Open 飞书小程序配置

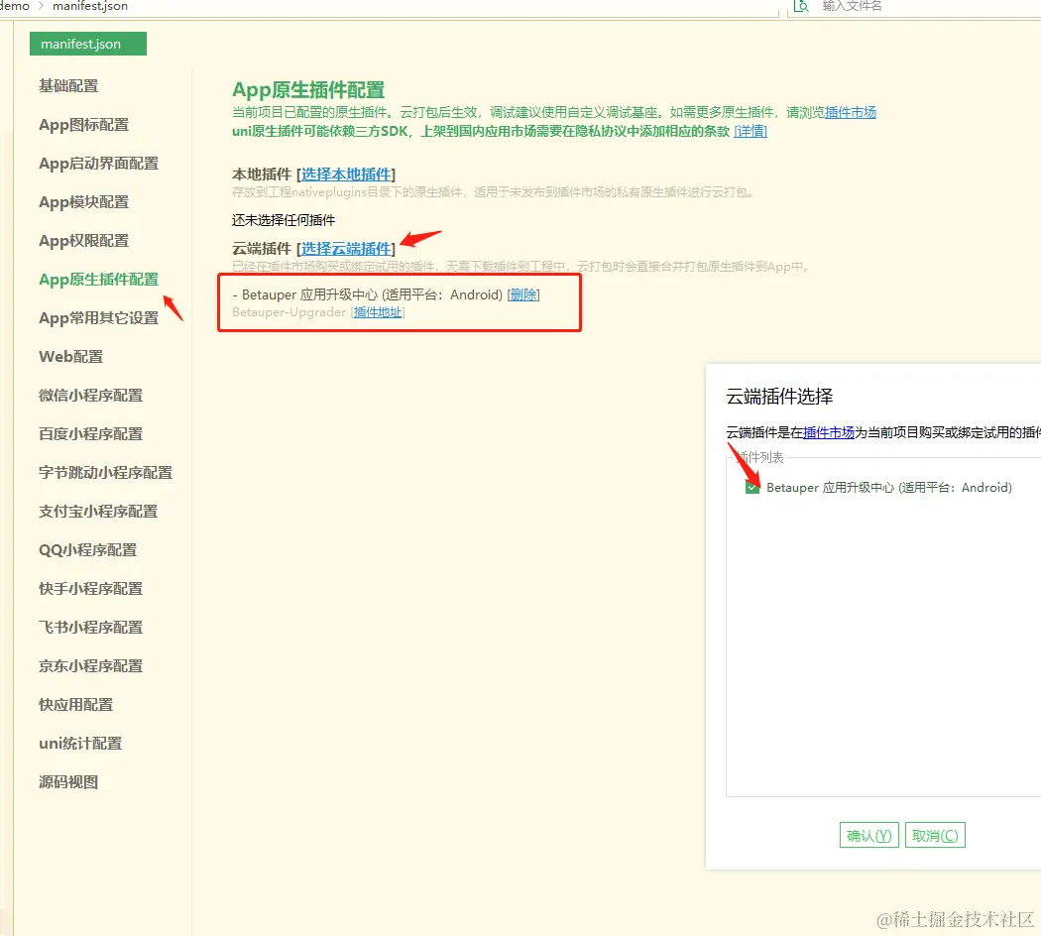point(91,628)
